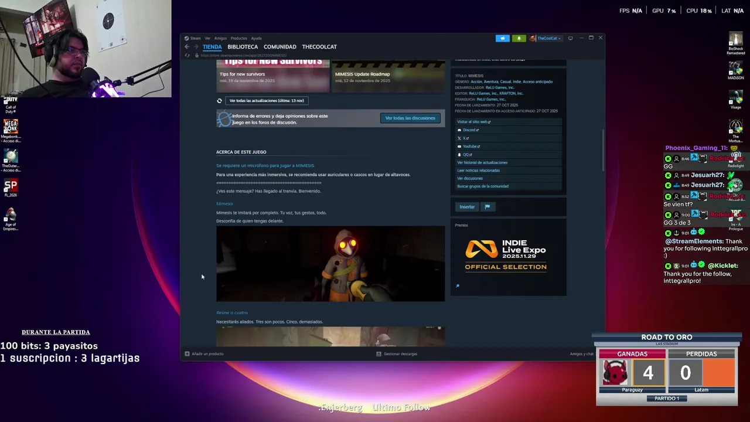Open the Discord link icon
This screenshot has width=750, height=422.
click(x=459, y=130)
